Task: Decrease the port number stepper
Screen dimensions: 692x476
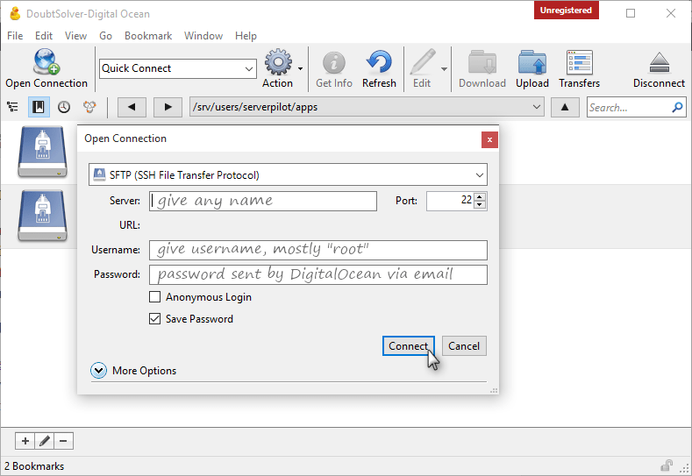Action: coord(480,205)
